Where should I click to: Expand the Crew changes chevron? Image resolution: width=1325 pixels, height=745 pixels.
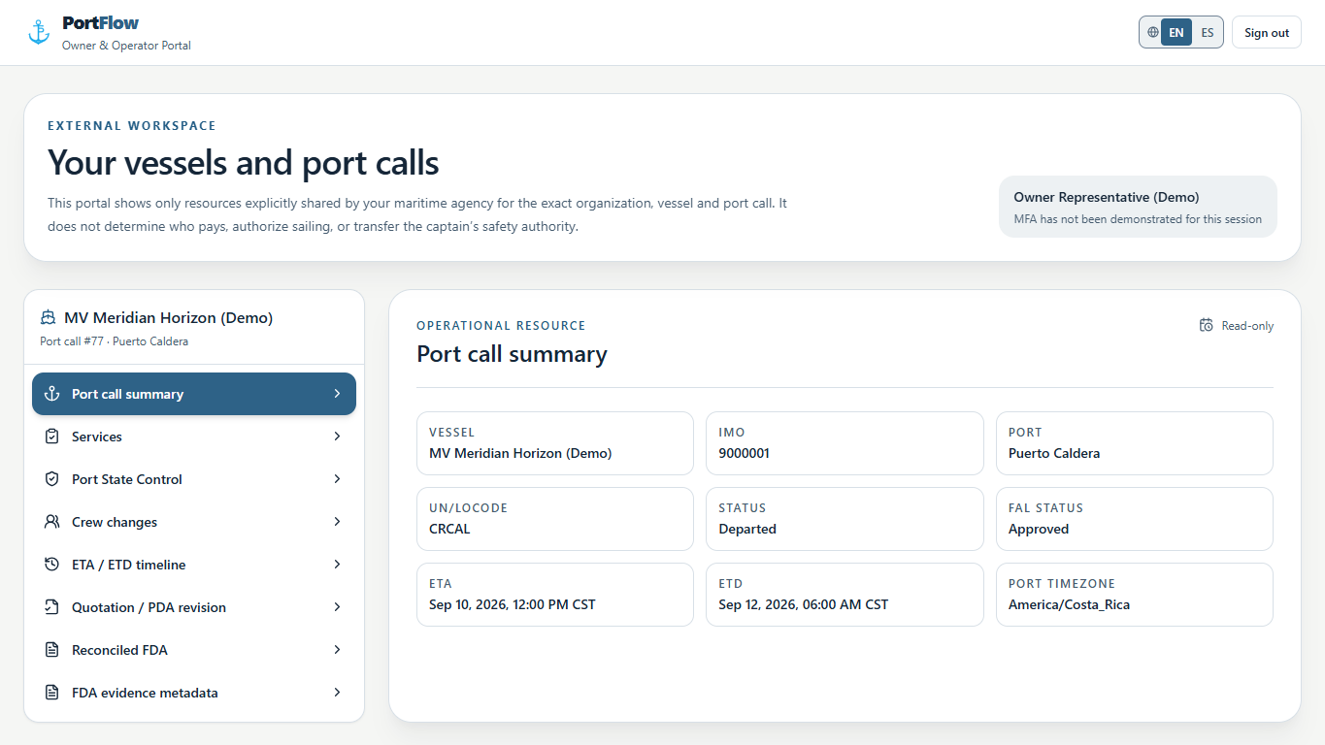[x=337, y=522]
